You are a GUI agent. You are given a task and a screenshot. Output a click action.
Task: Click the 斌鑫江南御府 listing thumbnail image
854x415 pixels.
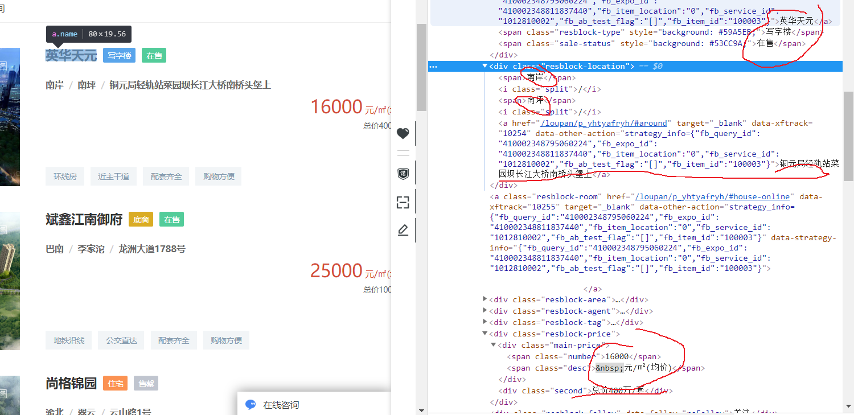[x=10, y=281]
